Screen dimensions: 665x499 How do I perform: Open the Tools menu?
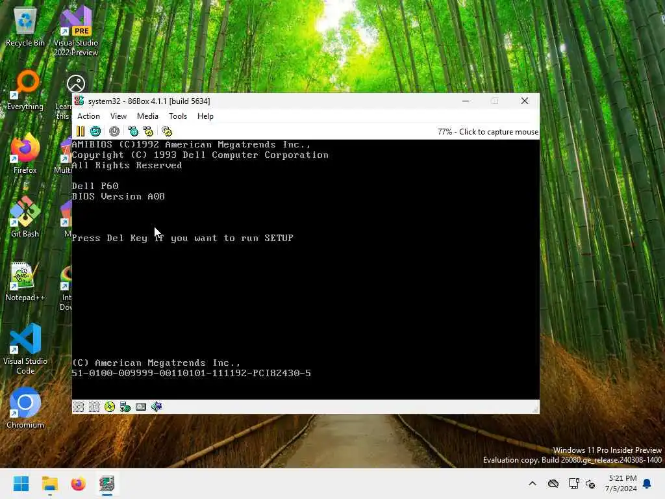pyautogui.click(x=178, y=116)
